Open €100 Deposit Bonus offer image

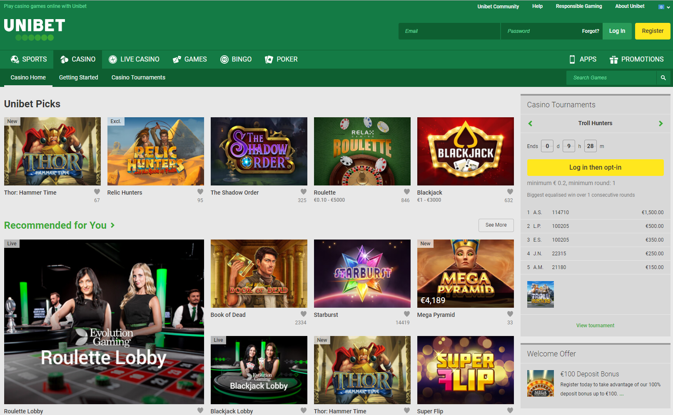(x=541, y=383)
